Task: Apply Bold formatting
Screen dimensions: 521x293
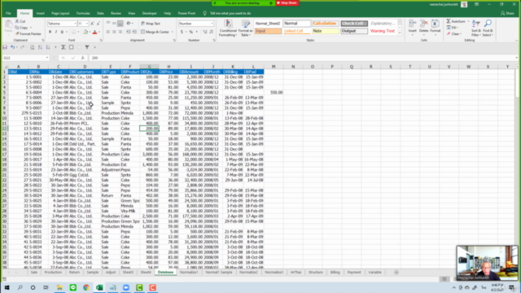Action: point(50,33)
